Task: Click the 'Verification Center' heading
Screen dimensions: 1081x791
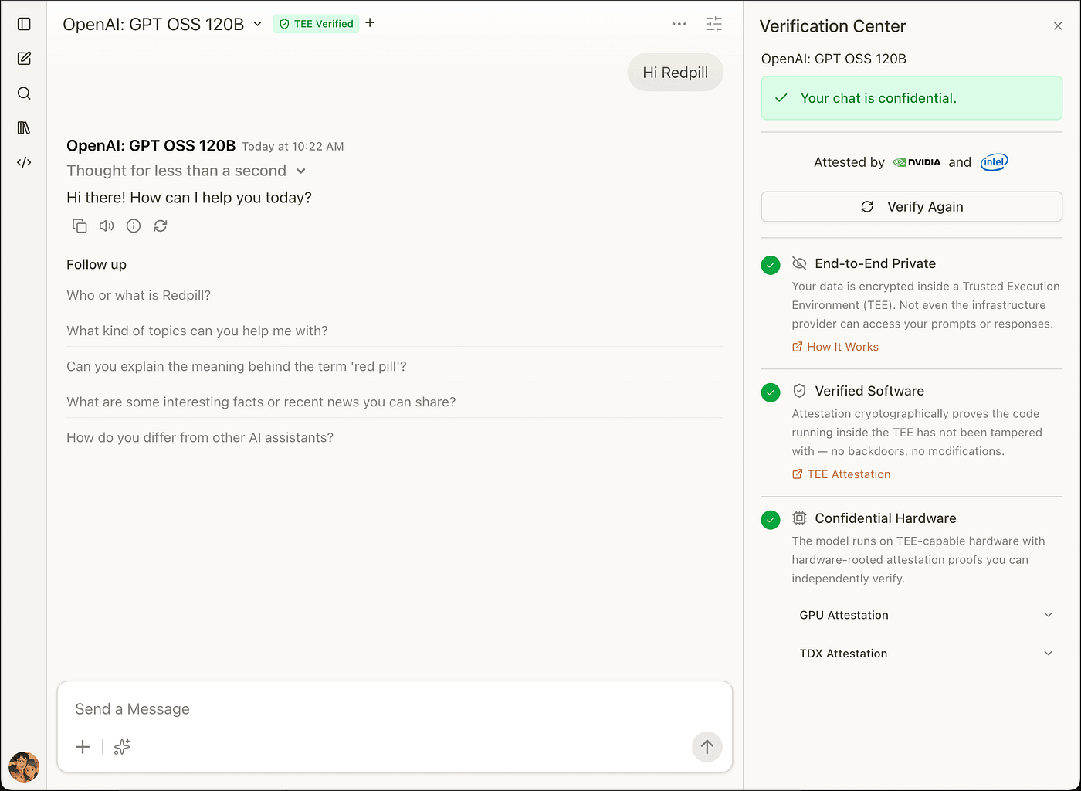Action: coord(832,26)
